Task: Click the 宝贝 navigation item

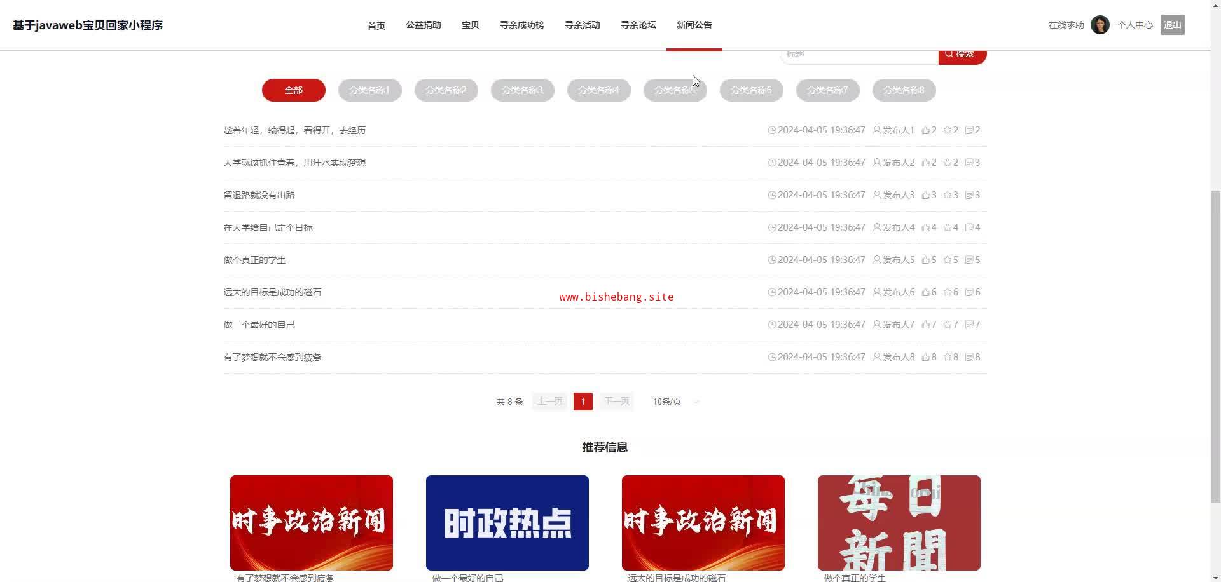Action: coord(471,25)
